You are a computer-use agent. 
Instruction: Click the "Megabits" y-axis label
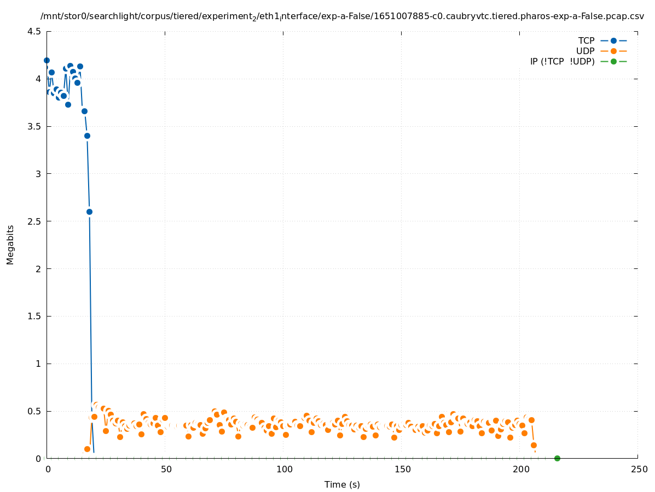10,244
